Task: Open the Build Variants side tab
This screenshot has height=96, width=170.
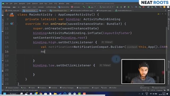Action: (x=3, y=79)
